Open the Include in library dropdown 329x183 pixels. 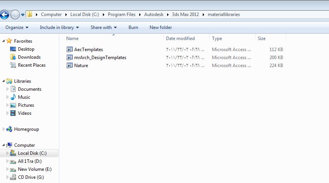coord(59,27)
